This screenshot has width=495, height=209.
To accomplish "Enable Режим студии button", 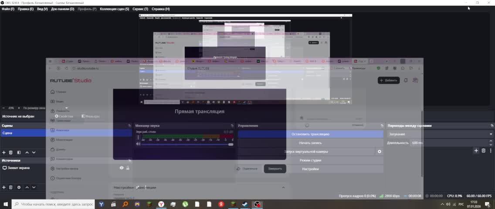I will point(311,161).
